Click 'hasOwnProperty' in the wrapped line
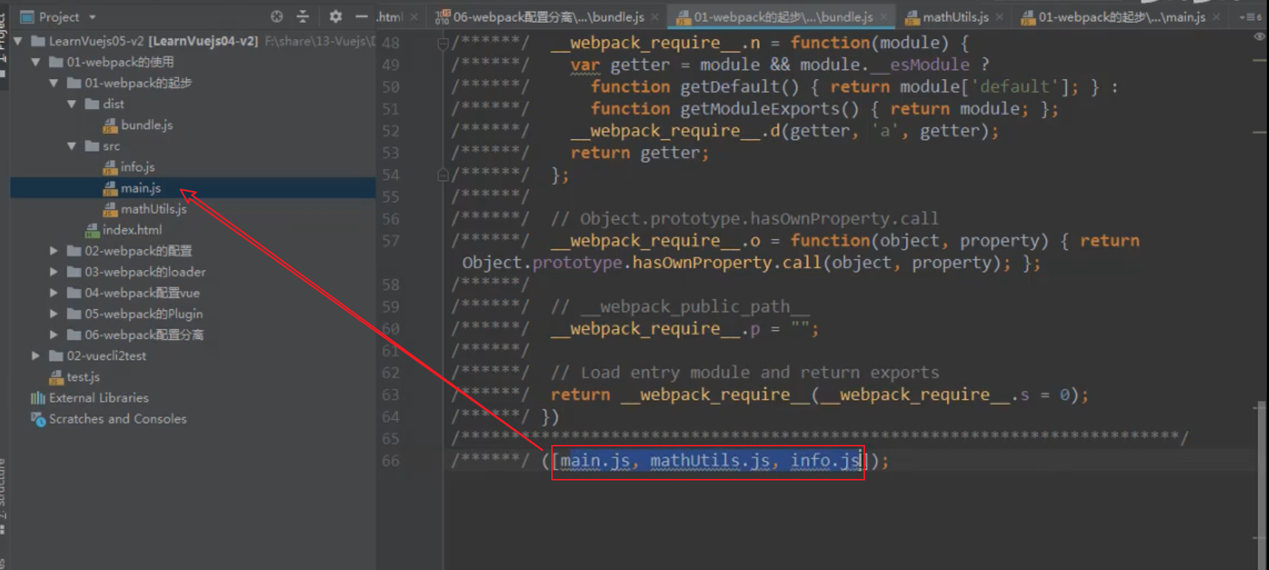 point(701,263)
